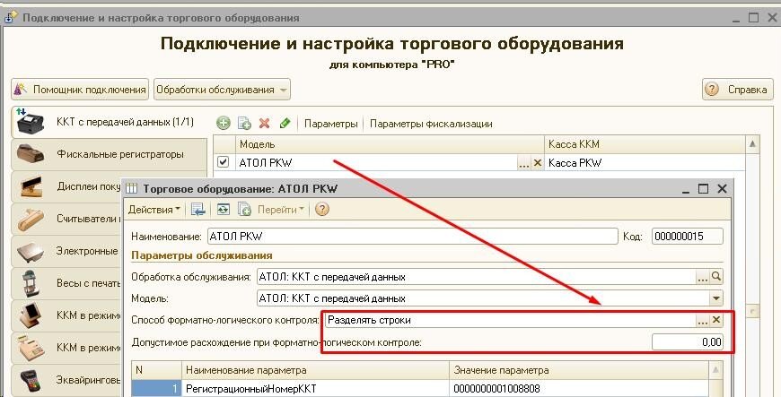Click the Обработка обслуживания field
Image resolution: width=781 pixels, height=397 pixels.
(476, 277)
